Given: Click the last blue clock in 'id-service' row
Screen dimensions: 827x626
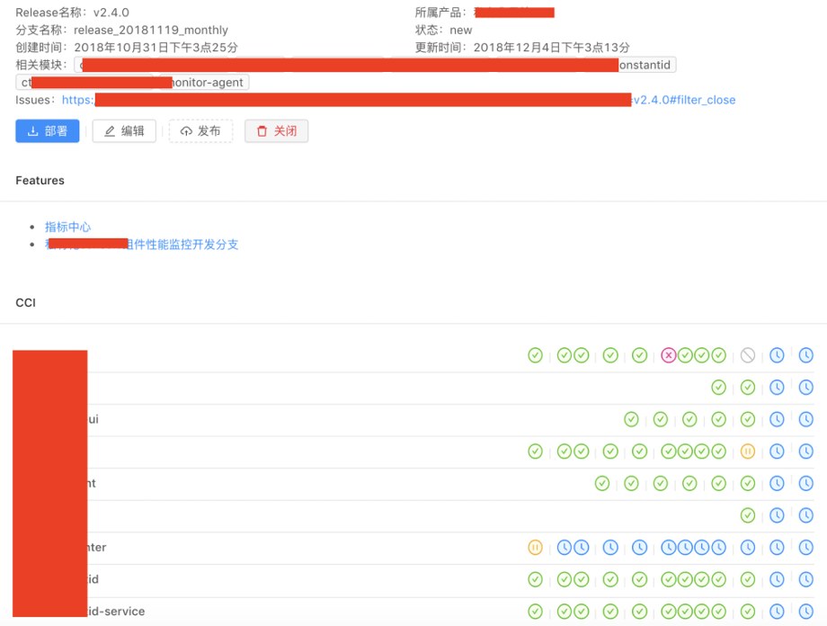Looking at the screenshot, I should 806,612.
